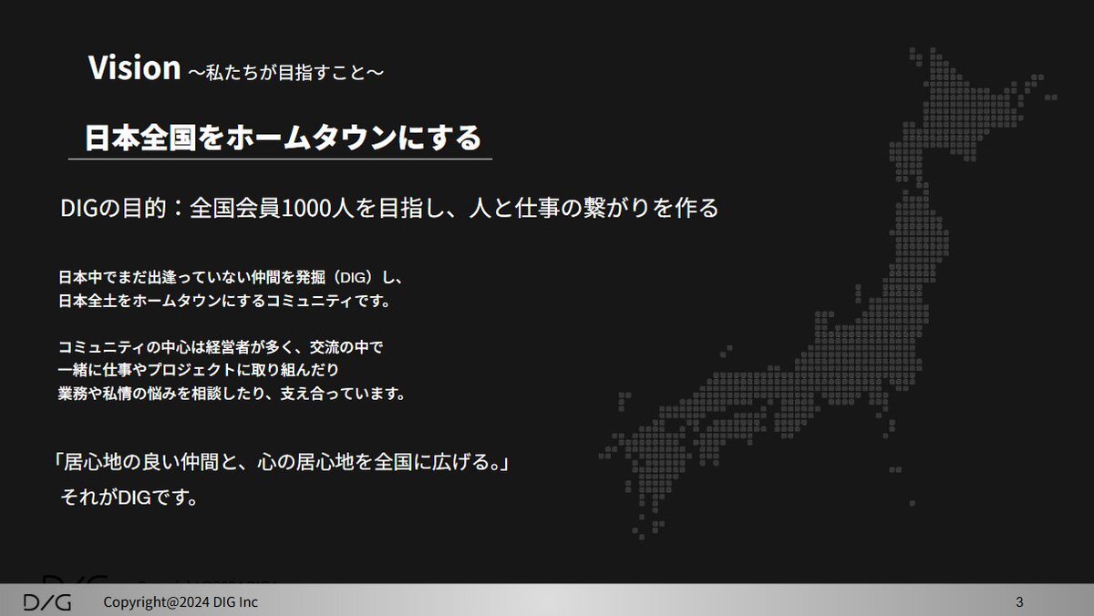Click line '業務や私情の悩みを相談したり、支え合っています。'
The width and height of the screenshot is (1094, 616).
(231, 395)
